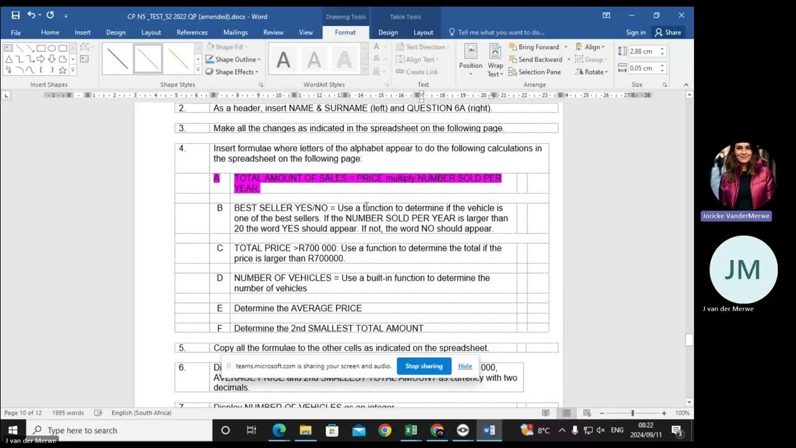Open File Explorer from the taskbar

[x=305, y=430]
